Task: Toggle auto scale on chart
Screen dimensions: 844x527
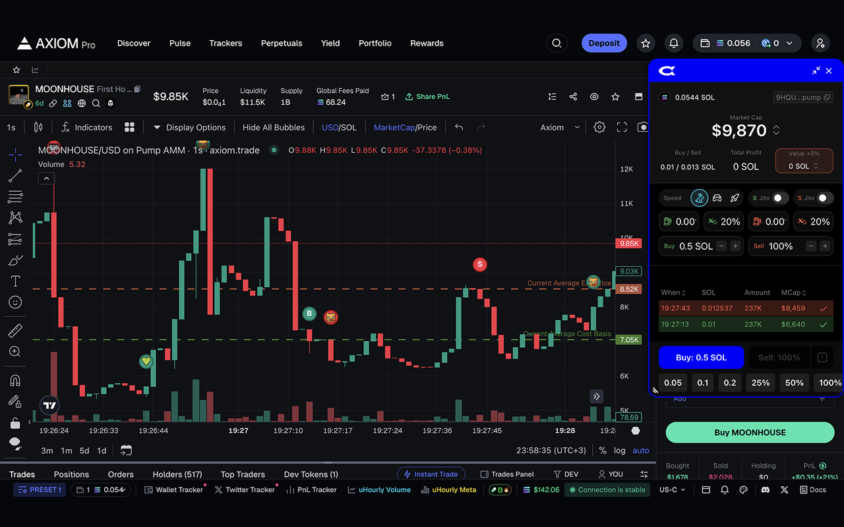Action: pos(641,451)
